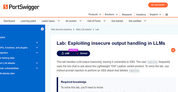Expand Hall of Fame menu
178x92 pixels.
pos(96,21)
